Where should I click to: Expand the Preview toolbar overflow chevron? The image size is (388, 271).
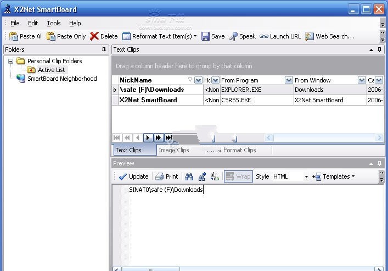tap(381, 176)
